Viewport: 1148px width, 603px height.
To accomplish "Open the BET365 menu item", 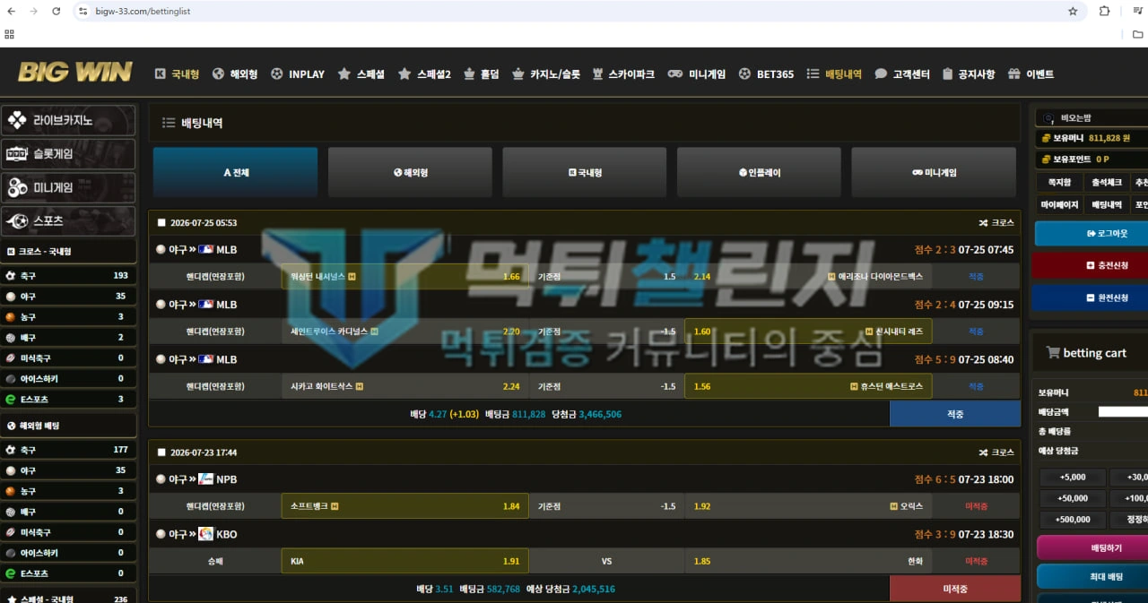I will (766, 74).
